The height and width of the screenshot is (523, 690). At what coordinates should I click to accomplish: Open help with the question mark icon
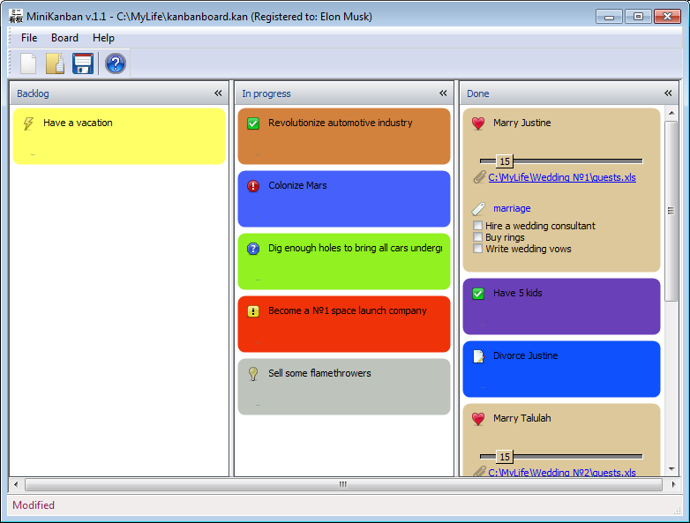pos(116,64)
